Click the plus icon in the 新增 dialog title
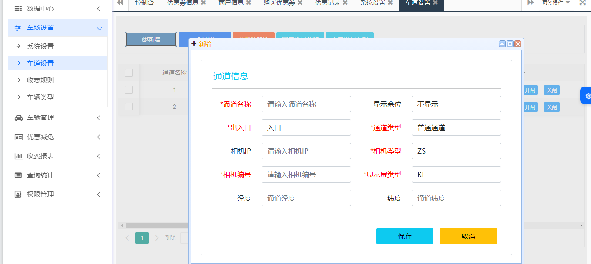This screenshot has width=591, height=264. coord(193,43)
